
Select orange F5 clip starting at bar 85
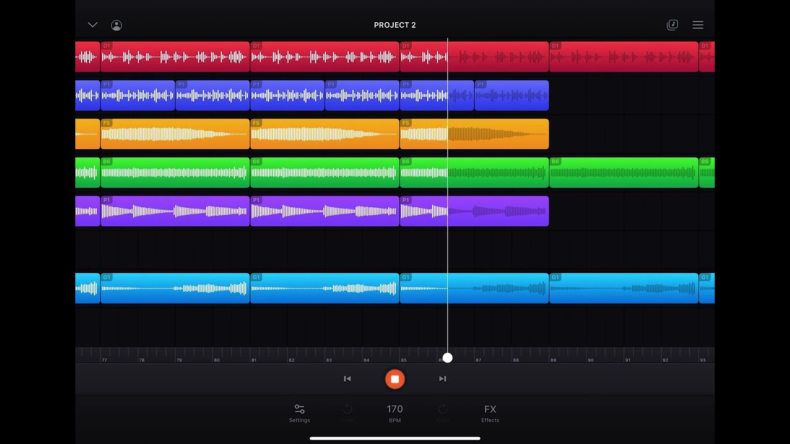click(474, 134)
